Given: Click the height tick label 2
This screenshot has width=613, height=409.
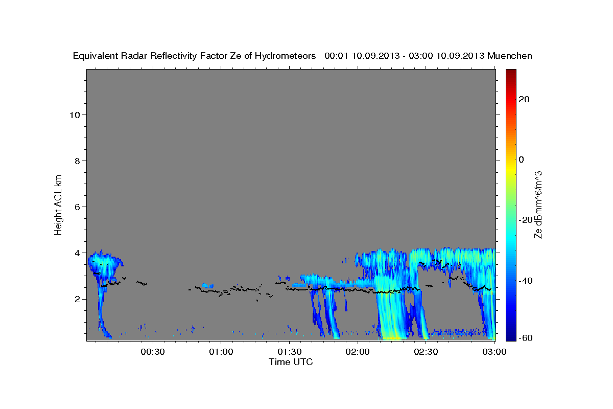Looking at the screenshot, I should click(77, 299).
